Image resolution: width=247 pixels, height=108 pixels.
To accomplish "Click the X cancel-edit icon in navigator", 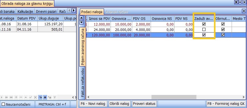I will point(35,97).
